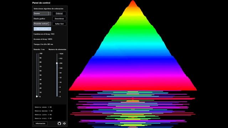Click the Desordenar button
The width and height of the screenshot is (228, 128).
59,19
